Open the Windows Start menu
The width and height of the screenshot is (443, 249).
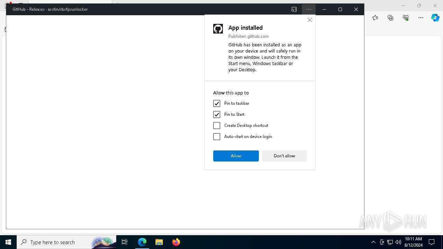[x=8, y=242]
